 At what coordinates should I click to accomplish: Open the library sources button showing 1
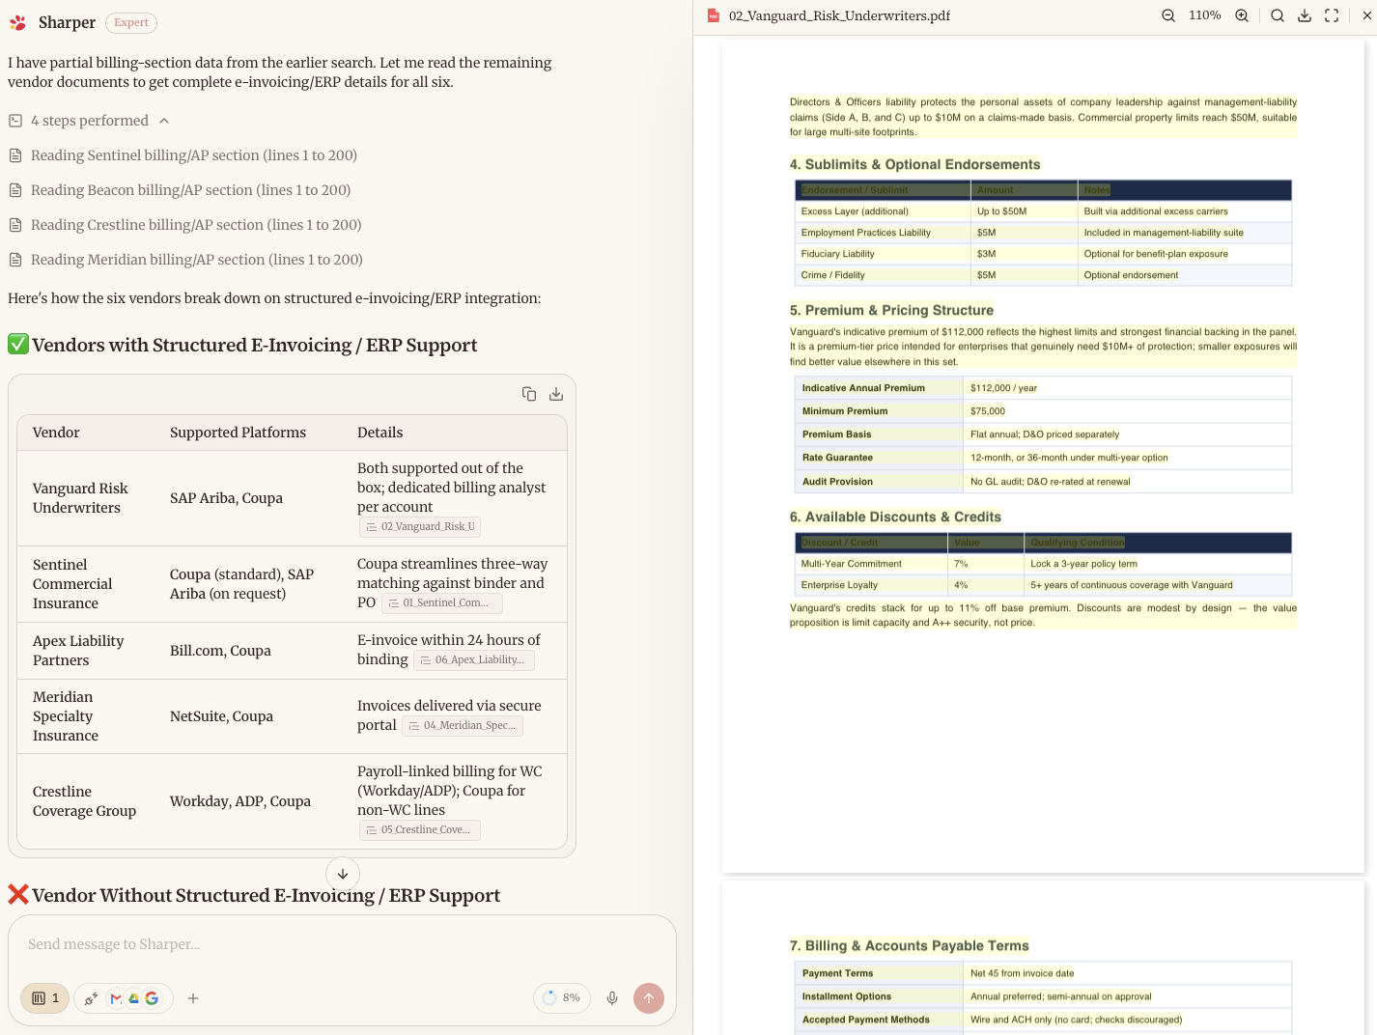point(45,998)
